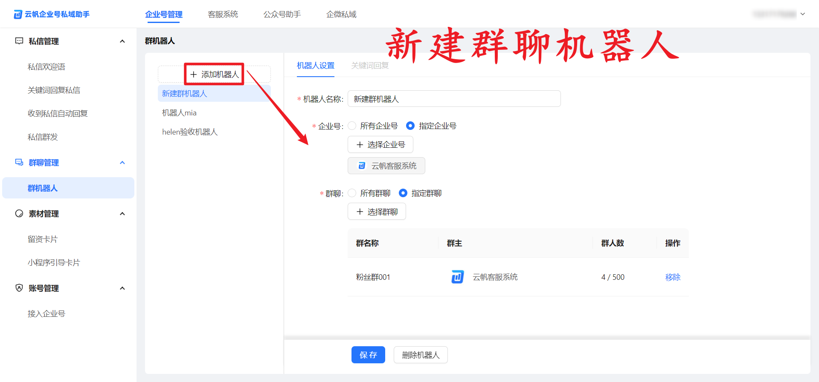Open 私信群发 menu item

tap(43, 137)
